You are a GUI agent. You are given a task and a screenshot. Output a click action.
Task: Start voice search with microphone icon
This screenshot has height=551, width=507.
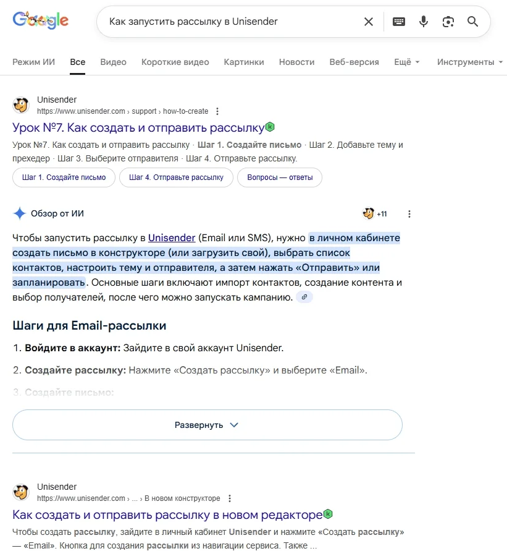pyautogui.click(x=424, y=22)
